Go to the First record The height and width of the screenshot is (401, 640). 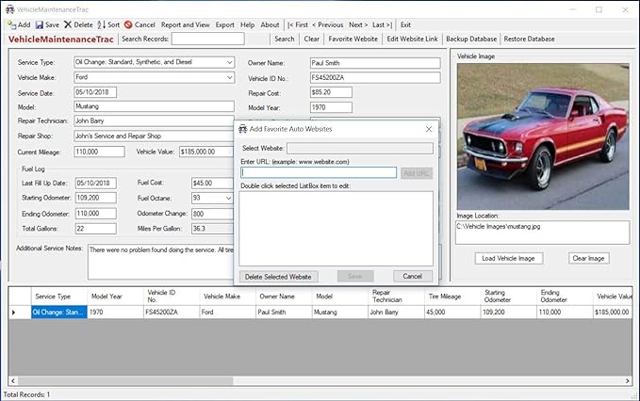pyautogui.click(x=298, y=24)
